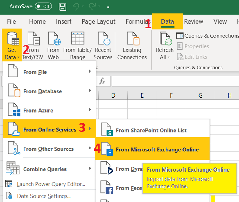
Task: Expand the From Database submenu arrow
Action: coord(90,90)
